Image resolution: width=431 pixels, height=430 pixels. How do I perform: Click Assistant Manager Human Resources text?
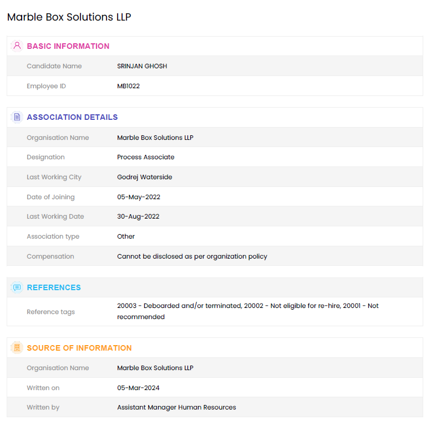pyautogui.click(x=176, y=407)
